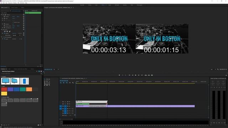Open Program Monitor settings wrench

218,69
